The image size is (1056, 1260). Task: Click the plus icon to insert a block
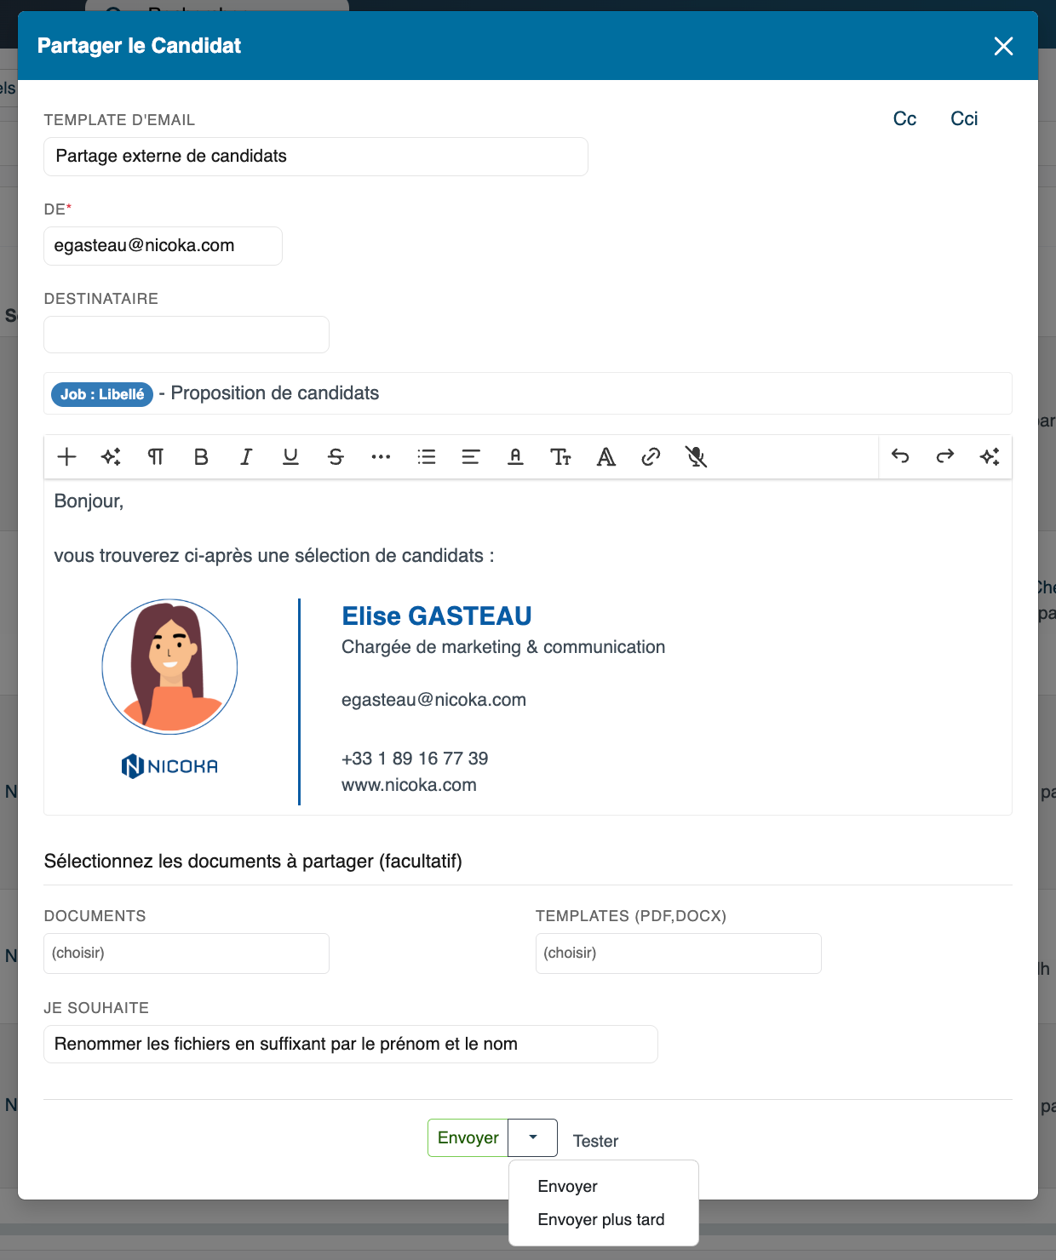coord(66,457)
